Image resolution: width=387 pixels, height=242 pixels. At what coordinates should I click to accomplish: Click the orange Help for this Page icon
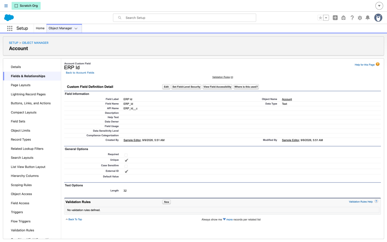(x=378, y=64)
